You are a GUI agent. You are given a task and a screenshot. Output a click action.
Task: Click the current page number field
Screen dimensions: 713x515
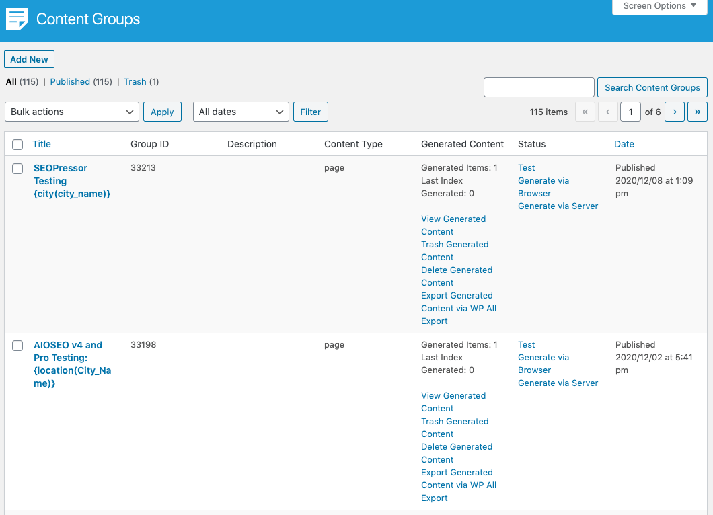pyautogui.click(x=630, y=112)
